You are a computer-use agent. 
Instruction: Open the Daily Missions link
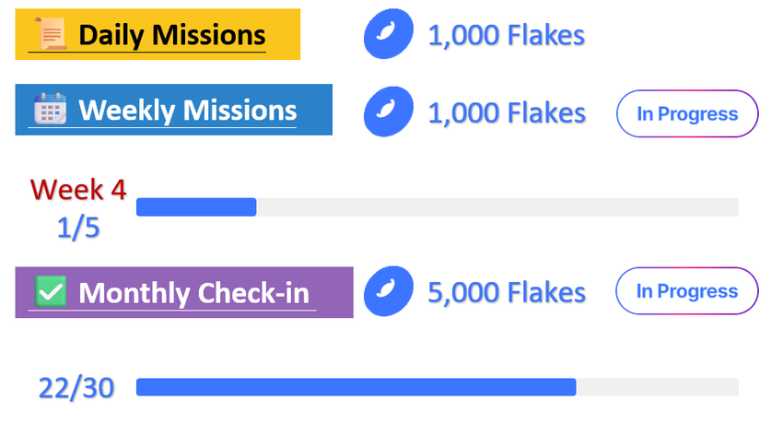tap(171, 36)
